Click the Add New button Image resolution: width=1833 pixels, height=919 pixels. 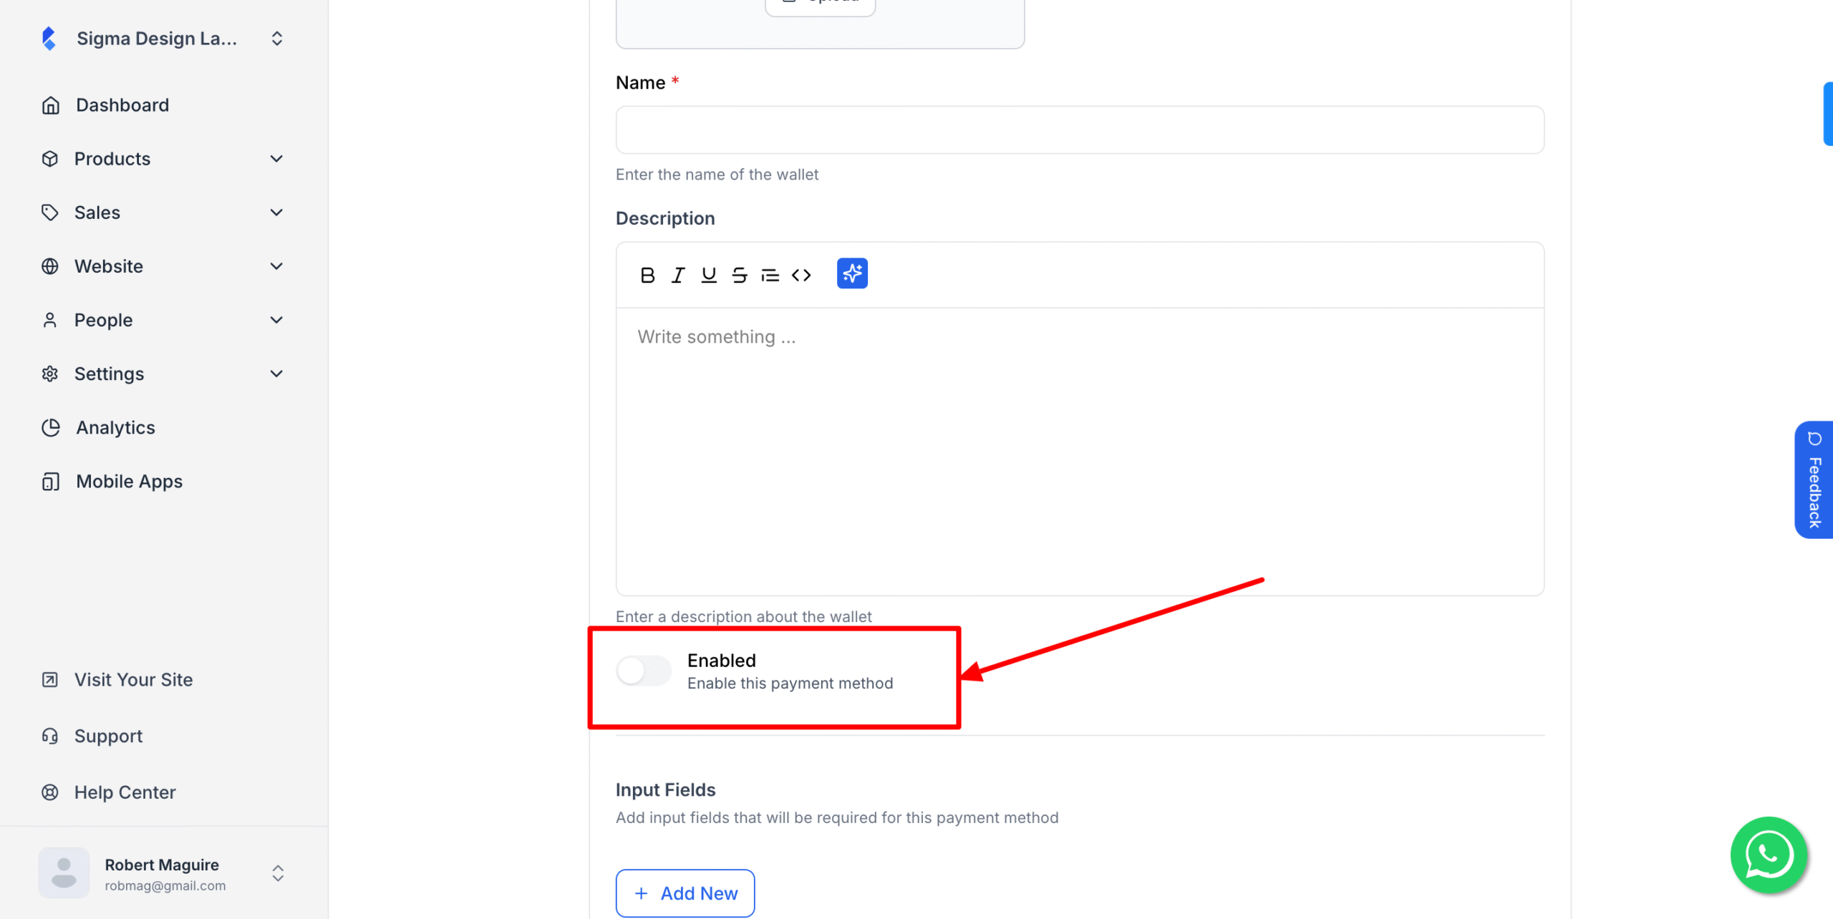[685, 893]
